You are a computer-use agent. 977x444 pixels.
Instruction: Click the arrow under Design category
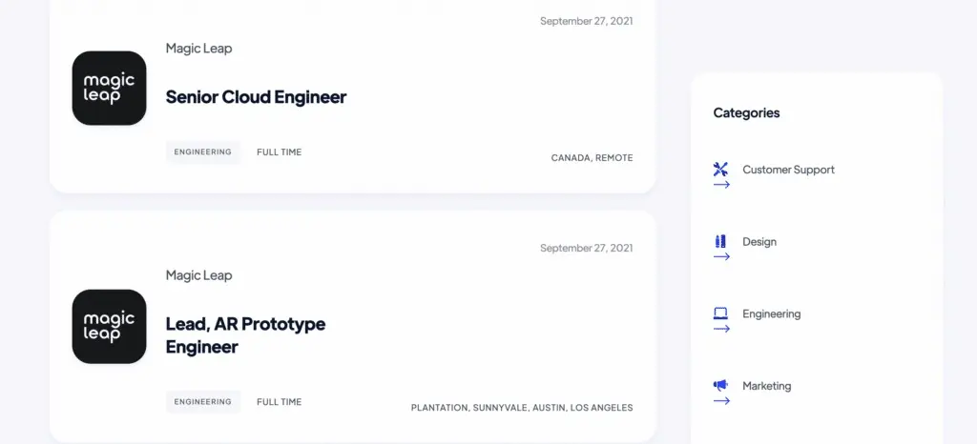coord(721,257)
